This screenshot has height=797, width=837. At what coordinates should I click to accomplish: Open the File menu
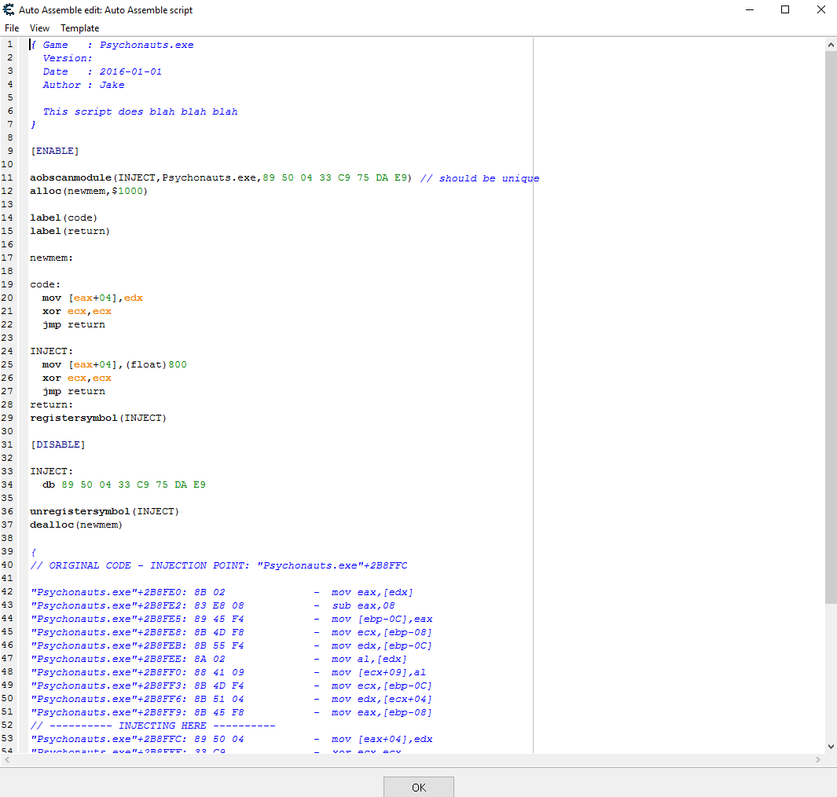[x=12, y=28]
